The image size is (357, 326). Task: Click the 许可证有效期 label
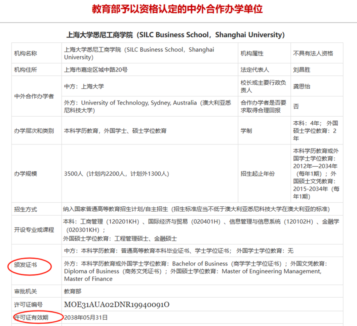coord(31,317)
